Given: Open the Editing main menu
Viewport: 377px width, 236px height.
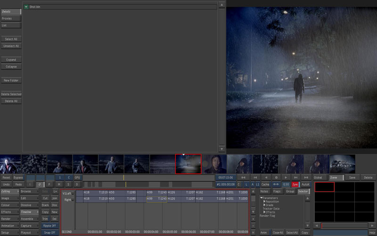Looking at the screenshot, I should 9,192.
